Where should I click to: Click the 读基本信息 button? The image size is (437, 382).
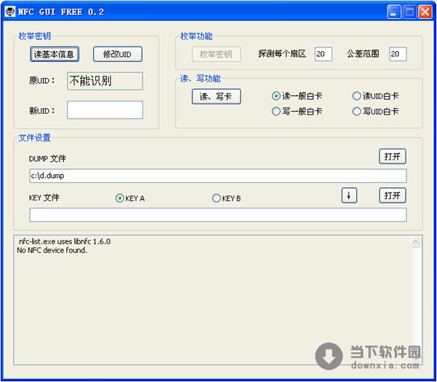coord(53,54)
